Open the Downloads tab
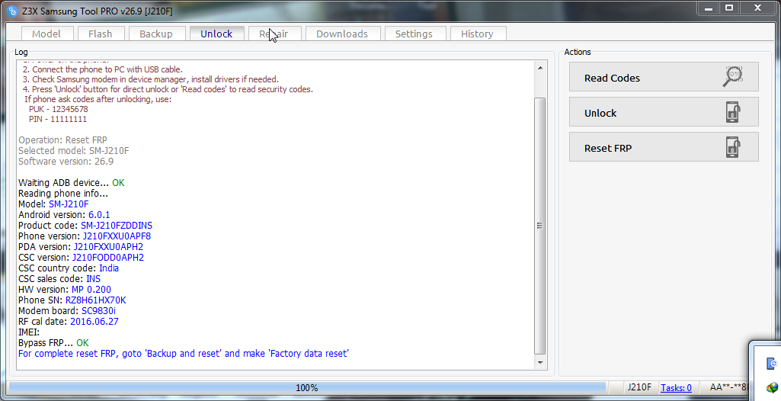Image resolution: width=781 pixels, height=401 pixels. (342, 34)
